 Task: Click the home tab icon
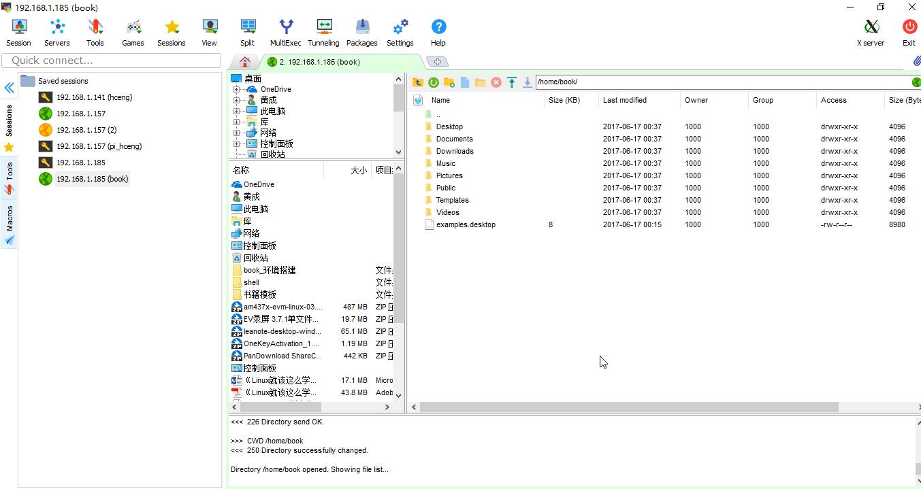[x=245, y=61]
